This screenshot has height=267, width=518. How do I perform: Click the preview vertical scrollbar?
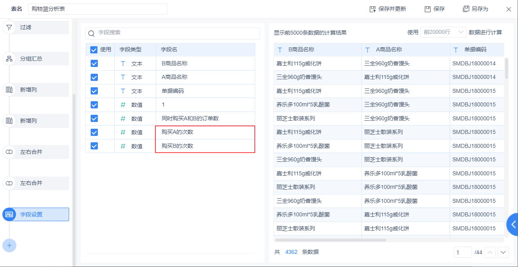(x=506, y=69)
